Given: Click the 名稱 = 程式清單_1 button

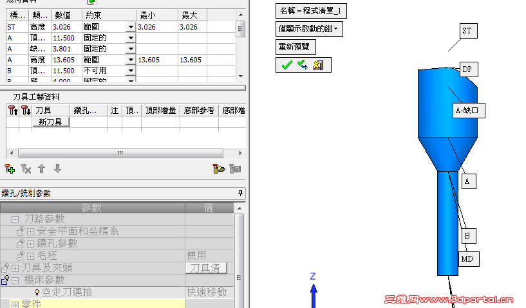Looking at the screenshot, I should point(311,11).
